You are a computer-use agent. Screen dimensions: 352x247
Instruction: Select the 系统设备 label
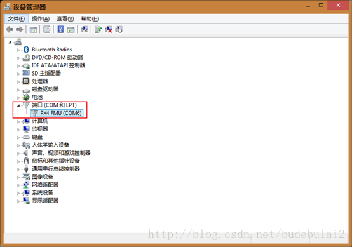(x=43, y=192)
